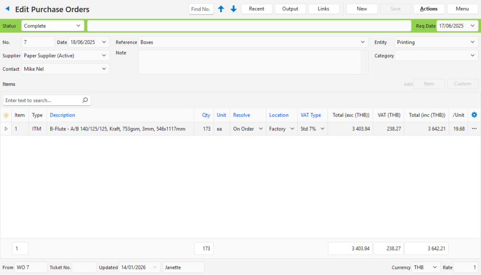
Task: Go to next record with down arrow
Action: tap(233, 9)
